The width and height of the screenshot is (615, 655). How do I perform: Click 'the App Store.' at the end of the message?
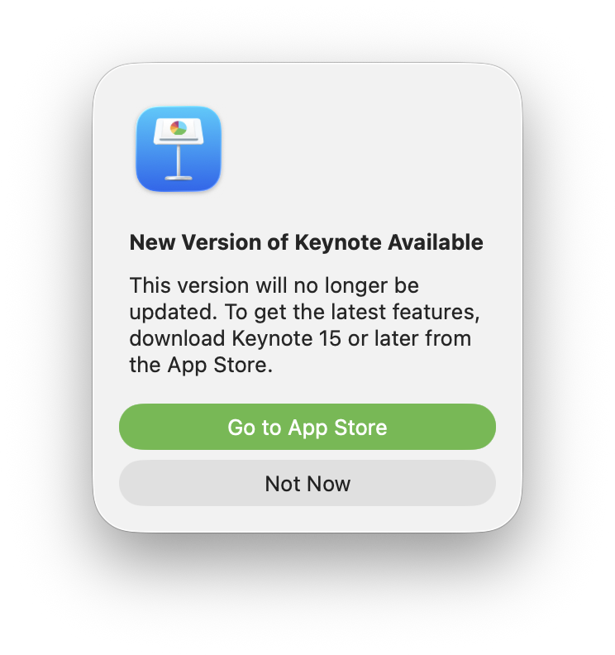point(201,365)
